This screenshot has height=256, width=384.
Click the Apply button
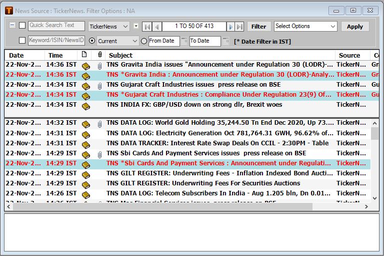point(355,27)
